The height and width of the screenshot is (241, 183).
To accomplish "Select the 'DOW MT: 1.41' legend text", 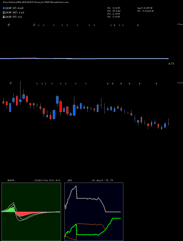I will point(15,13).
